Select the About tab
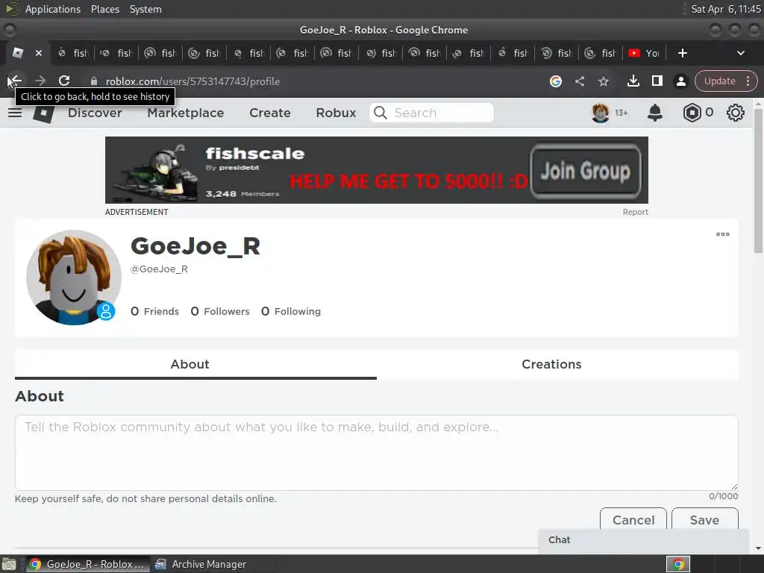 pyautogui.click(x=195, y=364)
